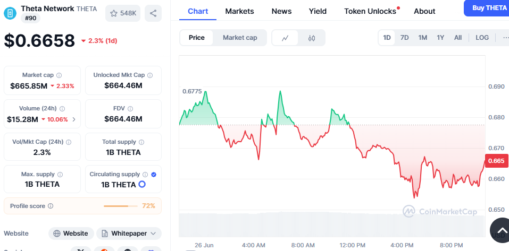Add THETA to watchlist via star icon
Image resolution: width=509 pixels, height=251 pixels.
coord(114,13)
